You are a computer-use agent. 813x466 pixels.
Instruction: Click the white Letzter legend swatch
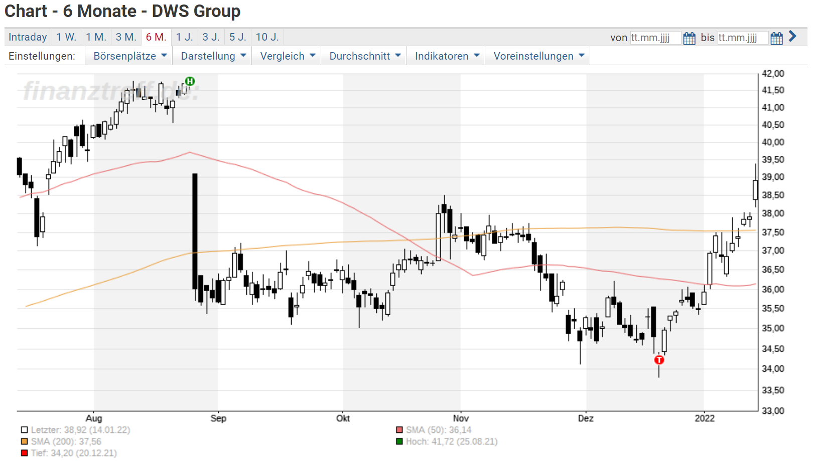(x=24, y=430)
